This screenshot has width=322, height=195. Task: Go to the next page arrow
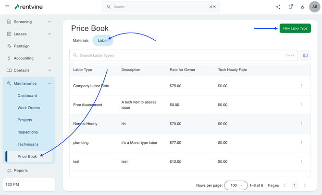[305, 185]
